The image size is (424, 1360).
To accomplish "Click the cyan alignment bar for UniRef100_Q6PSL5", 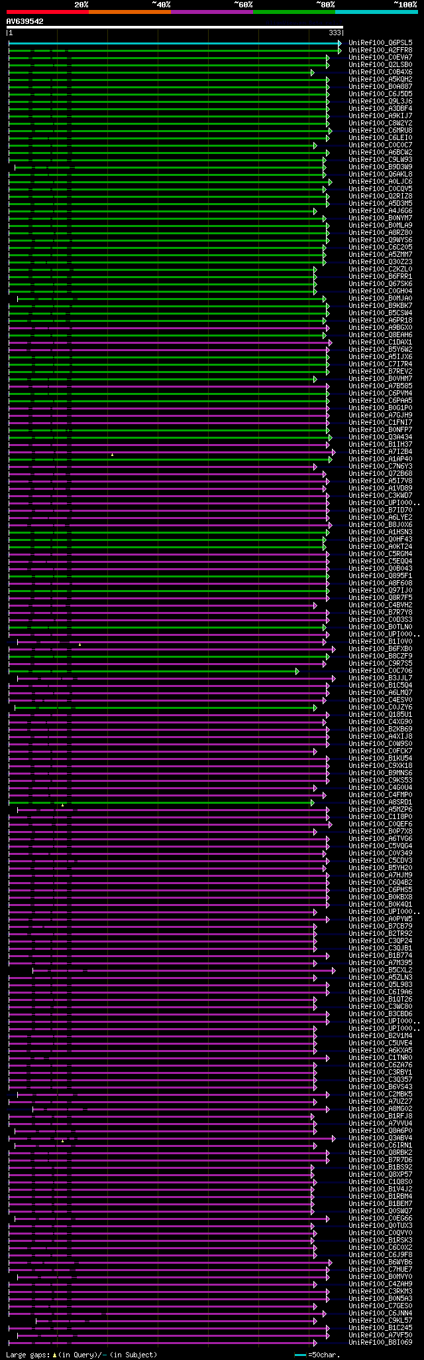I will pos(174,43).
